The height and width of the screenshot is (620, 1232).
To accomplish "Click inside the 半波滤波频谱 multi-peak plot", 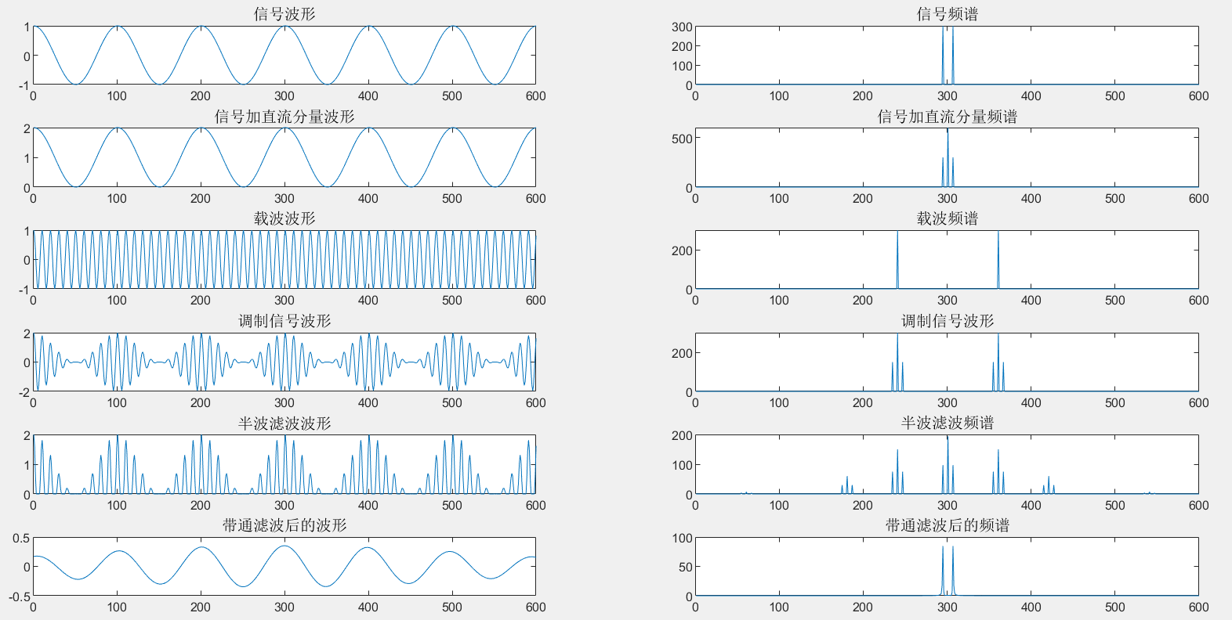I will pos(948,465).
